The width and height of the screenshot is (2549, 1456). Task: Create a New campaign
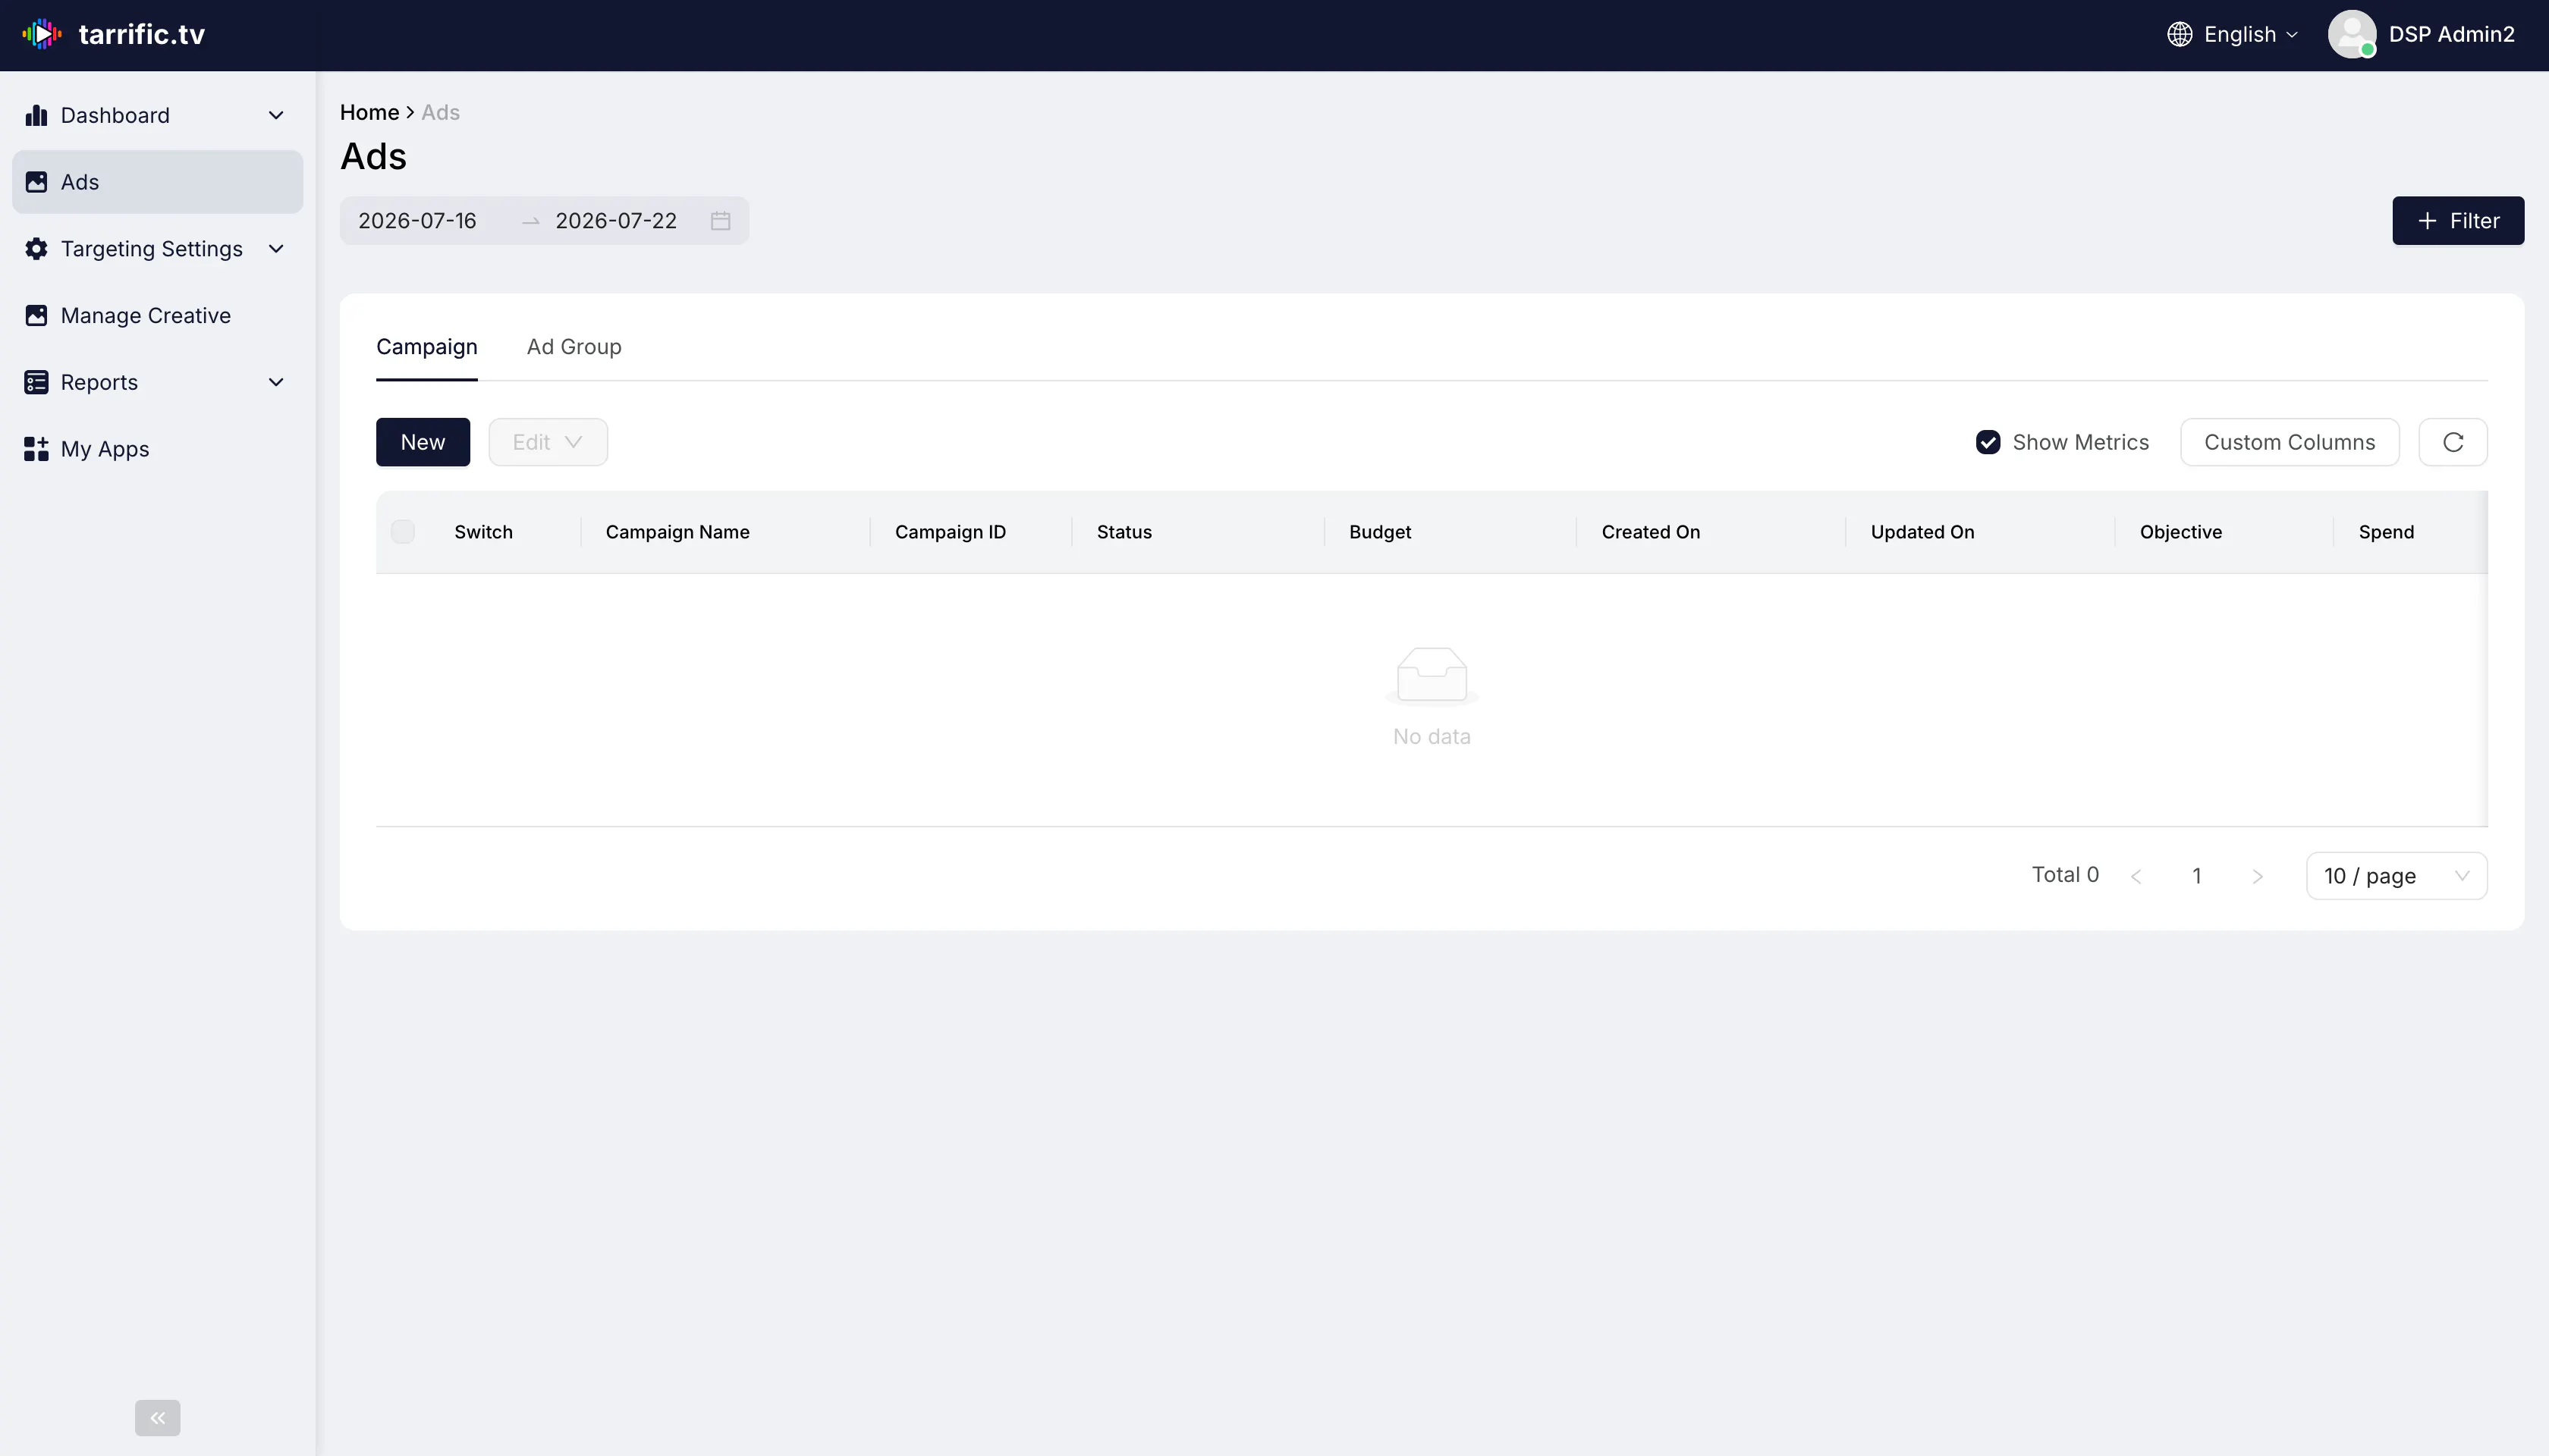pos(423,442)
